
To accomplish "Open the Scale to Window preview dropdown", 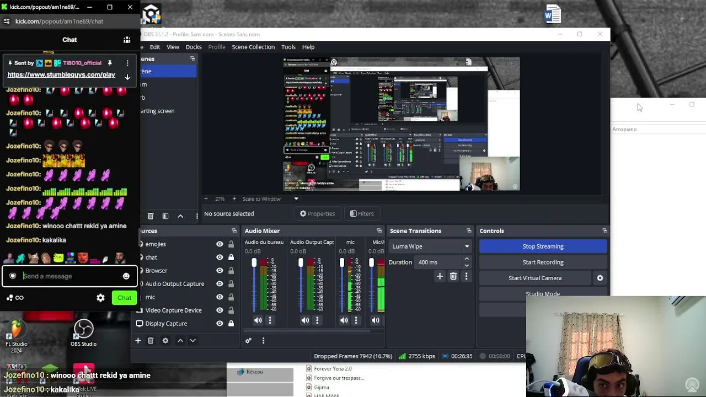I will 296,198.
